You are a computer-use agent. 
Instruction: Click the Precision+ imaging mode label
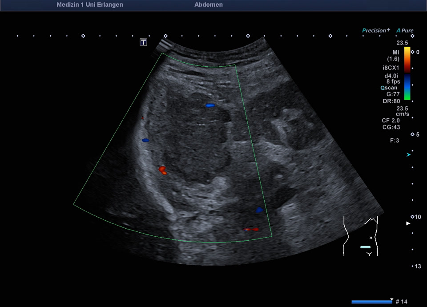coord(376,31)
